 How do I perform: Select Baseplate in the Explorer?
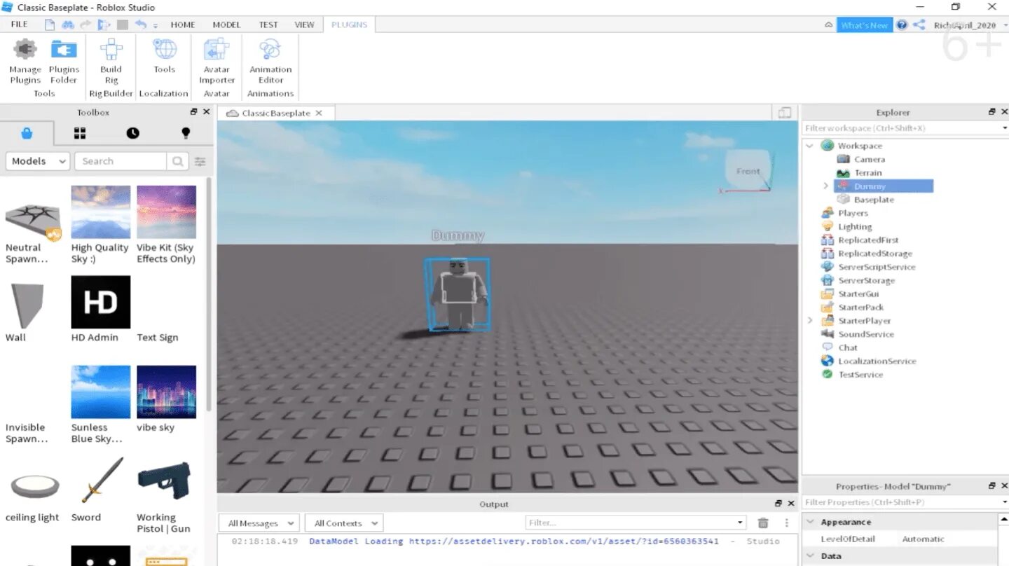pyautogui.click(x=874, y=200)
